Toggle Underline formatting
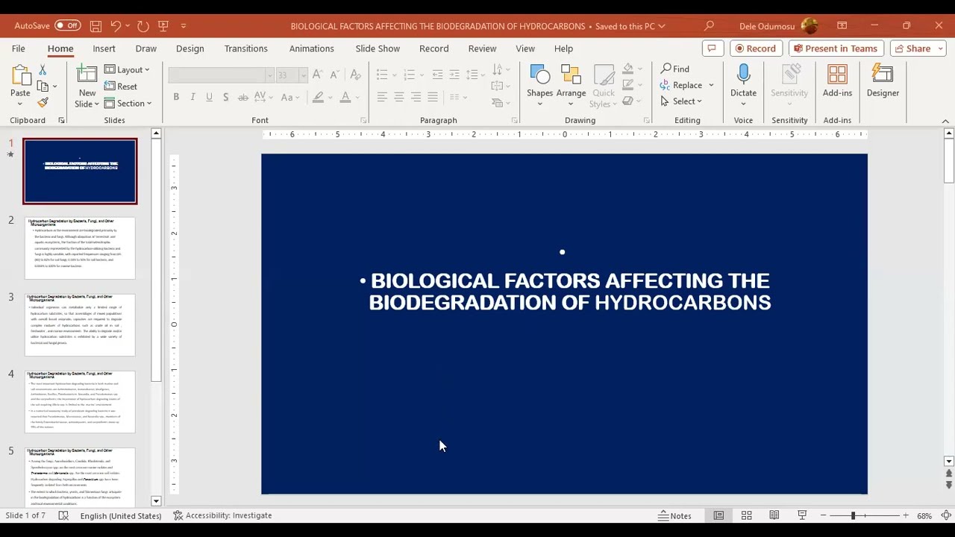 209,97
